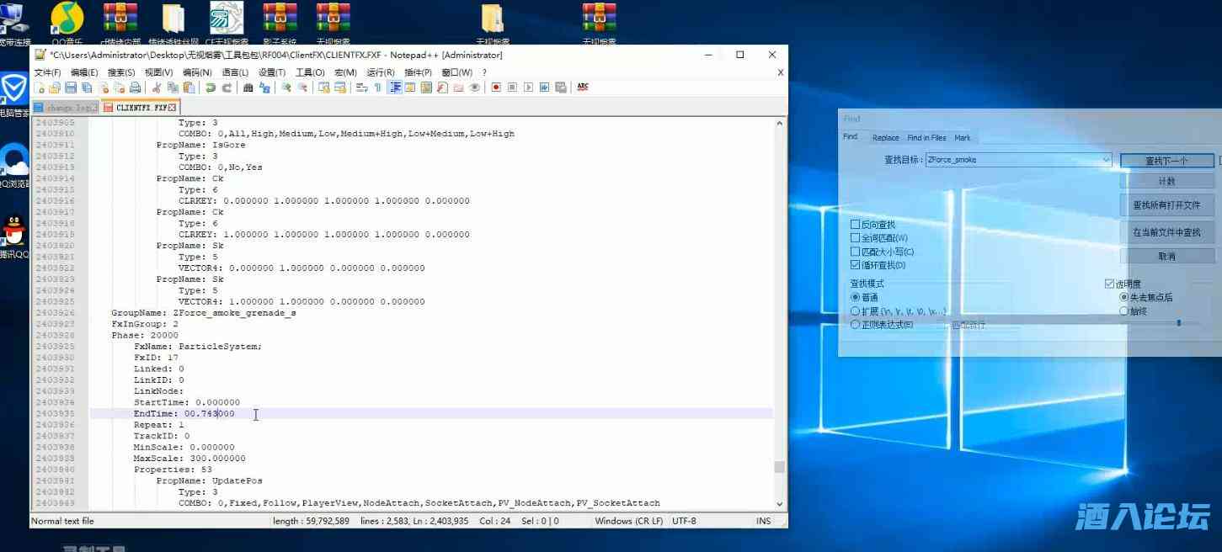Open the QQ Music desktop icon
This screenshot has width=1222, height=552.
pos(66,20)
